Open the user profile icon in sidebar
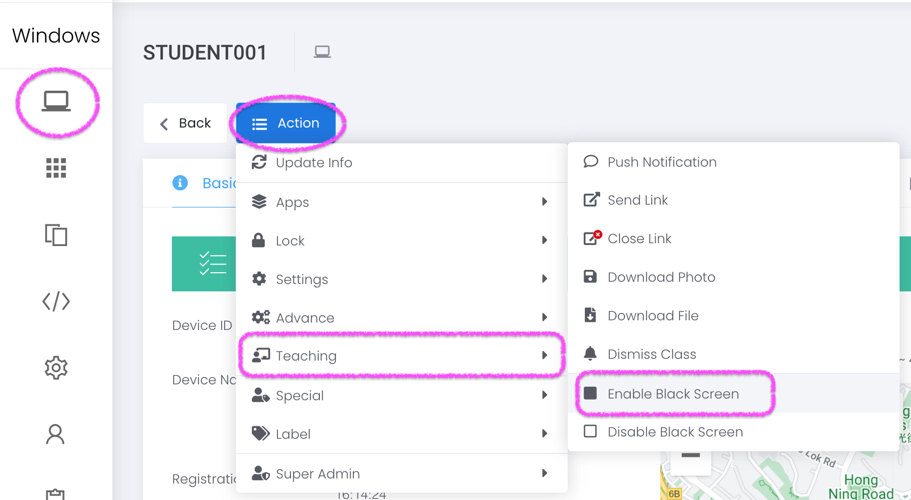This screenshot has height=500, width=911. pyautogui.click(x=56, y=434)
